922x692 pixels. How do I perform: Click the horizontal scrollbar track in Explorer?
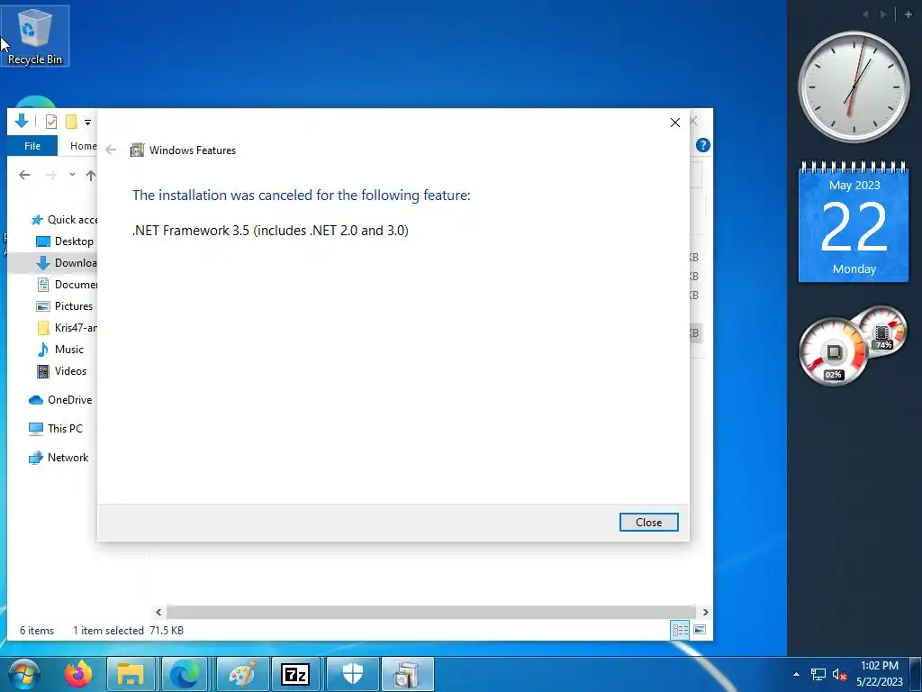click(431, 612)
